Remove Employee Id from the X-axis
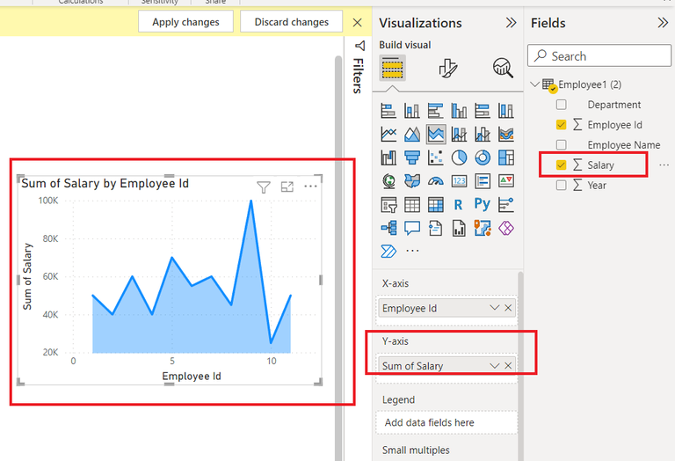The image size is (675, 461). [508, 308]
